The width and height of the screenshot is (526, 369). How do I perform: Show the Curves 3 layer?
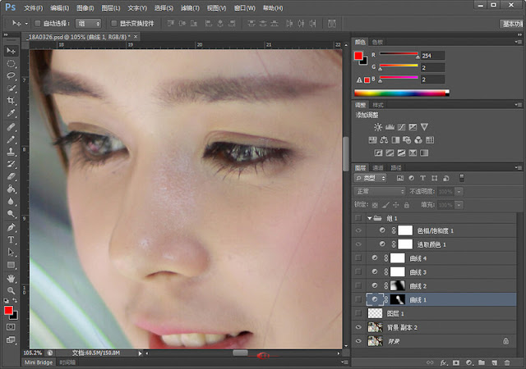(x=358, y=272)
